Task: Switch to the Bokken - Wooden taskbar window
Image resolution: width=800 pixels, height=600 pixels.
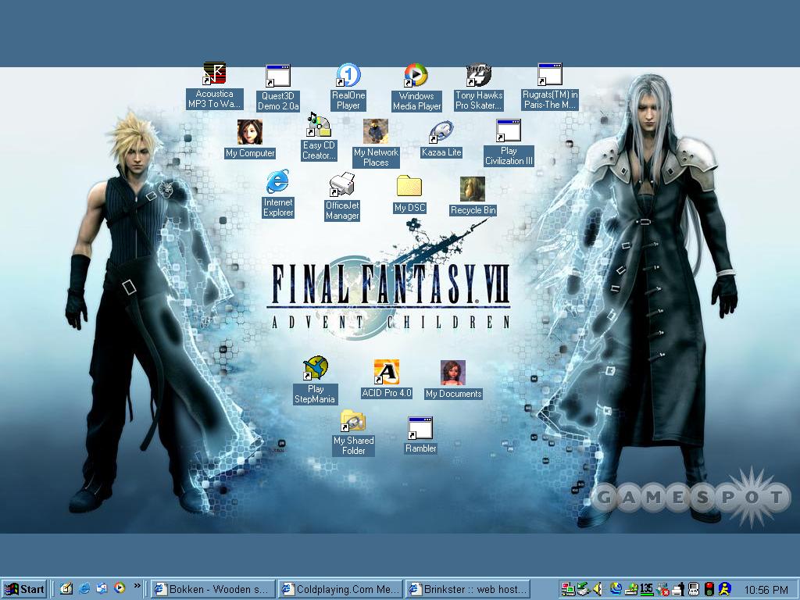Action: tap(212, 589)
